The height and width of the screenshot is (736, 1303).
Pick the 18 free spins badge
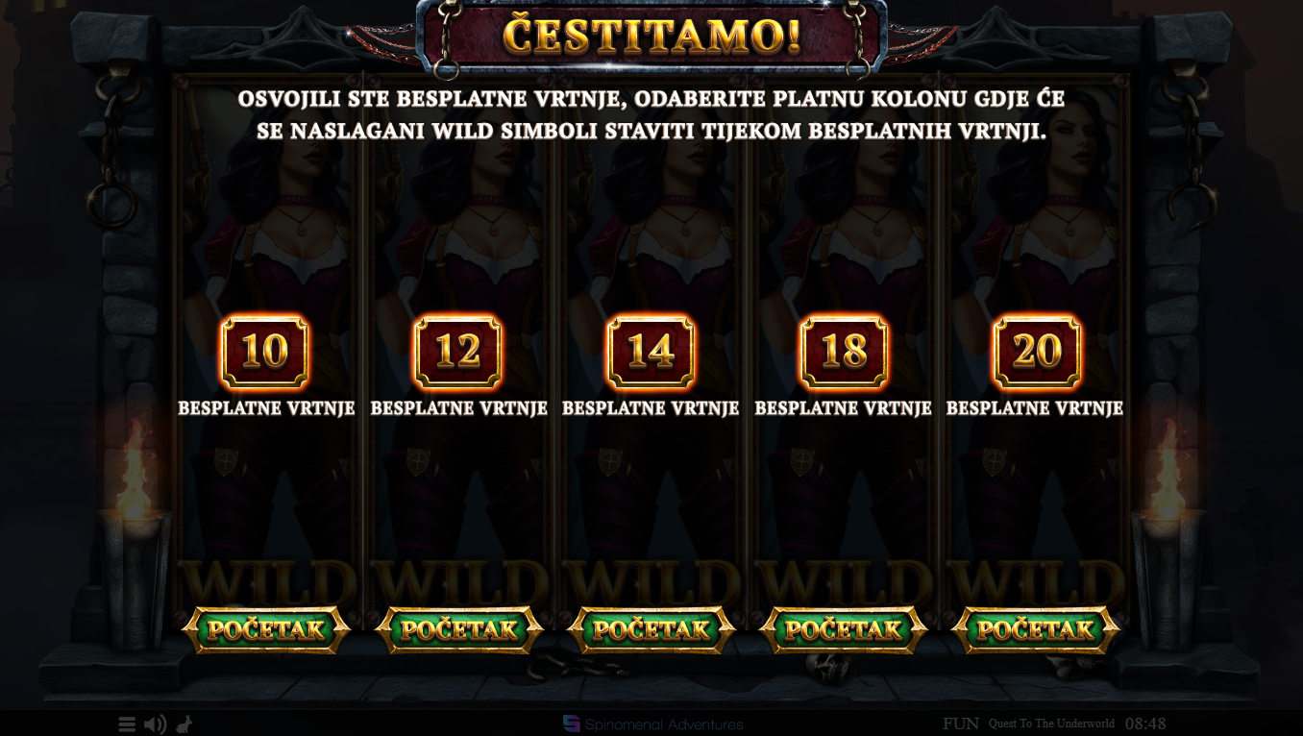(844, 352)
